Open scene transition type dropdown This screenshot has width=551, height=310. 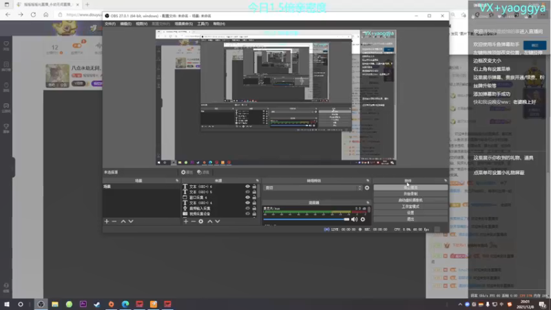pyautogui.click(x=313, y=187)
